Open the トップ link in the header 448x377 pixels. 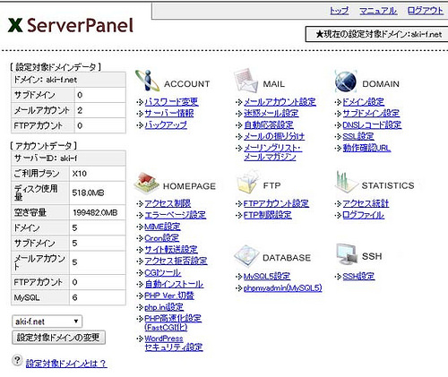(x=339, y=11)
